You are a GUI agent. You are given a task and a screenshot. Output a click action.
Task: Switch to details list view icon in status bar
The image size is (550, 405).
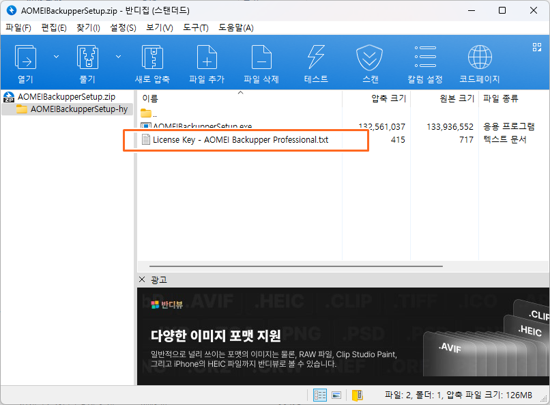[x=319, y=395]
